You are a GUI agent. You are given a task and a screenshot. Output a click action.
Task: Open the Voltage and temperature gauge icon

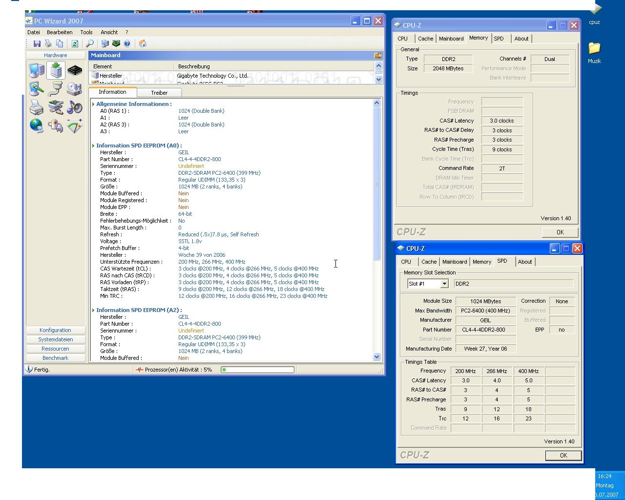coord(75,126)
